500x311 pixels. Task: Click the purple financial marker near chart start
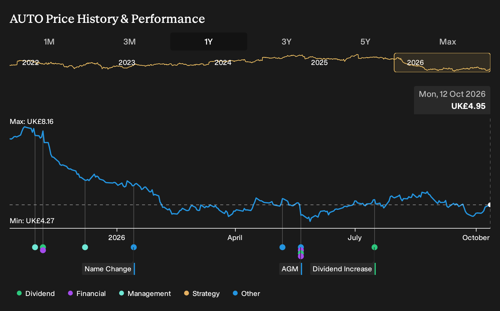point(43,251)
